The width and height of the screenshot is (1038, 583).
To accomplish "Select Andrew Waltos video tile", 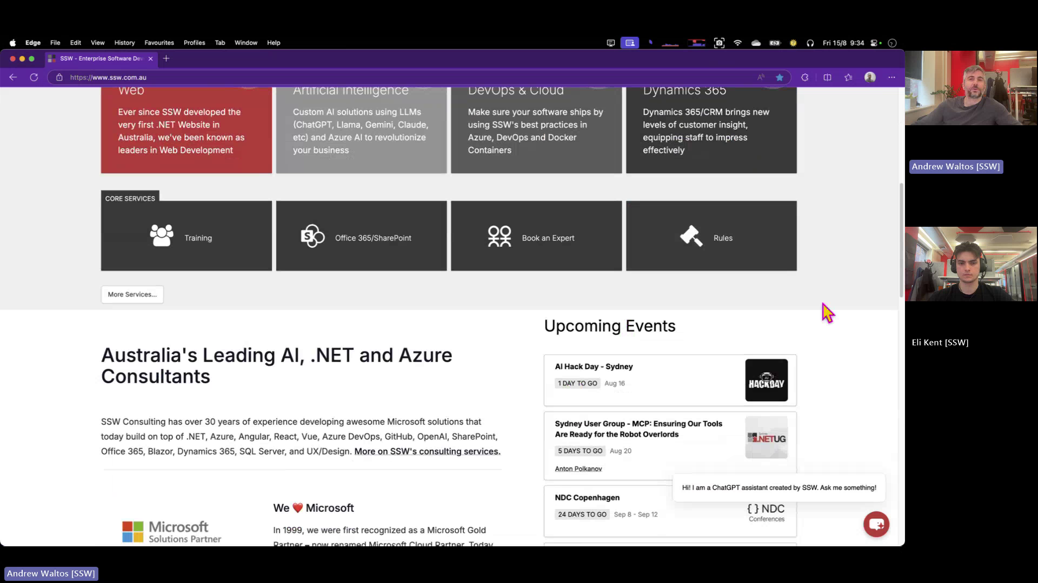I will (971, 88).
